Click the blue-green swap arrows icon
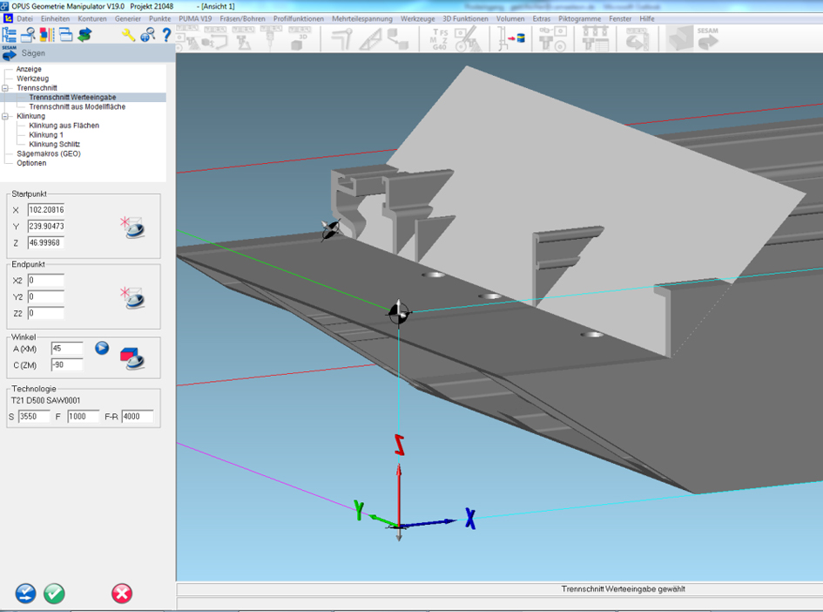The image size is (823, 612). pos(84,35)
